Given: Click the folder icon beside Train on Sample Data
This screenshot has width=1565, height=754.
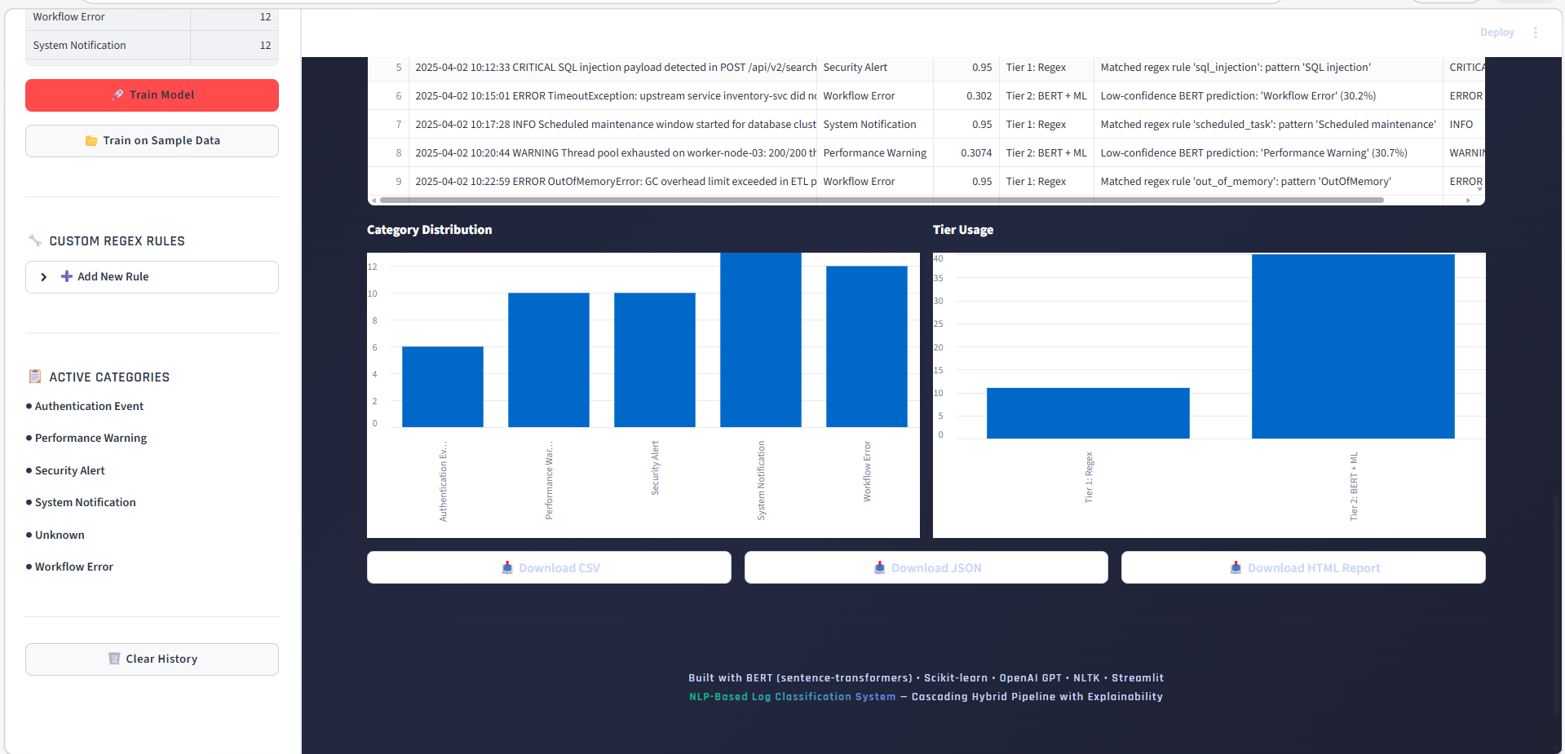Looking at the screenshot, I should (x=91, y=140).
